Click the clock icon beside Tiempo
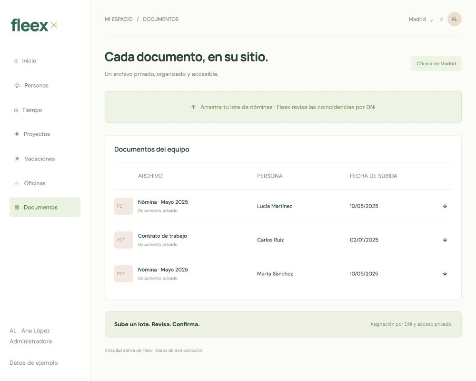476x381 pixels. click(16, 110)
